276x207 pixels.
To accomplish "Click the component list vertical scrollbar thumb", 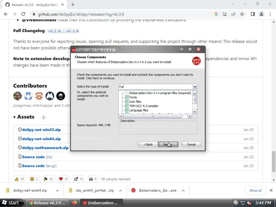I will tap(195, 100).
